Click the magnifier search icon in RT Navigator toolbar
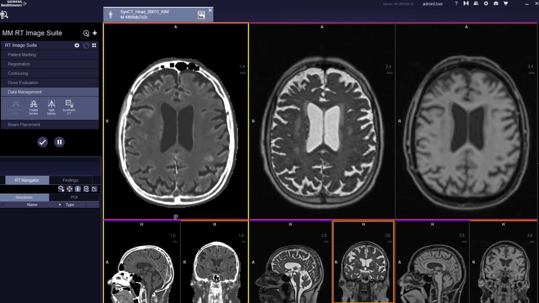539x303 pixels. tap(62, 188)
